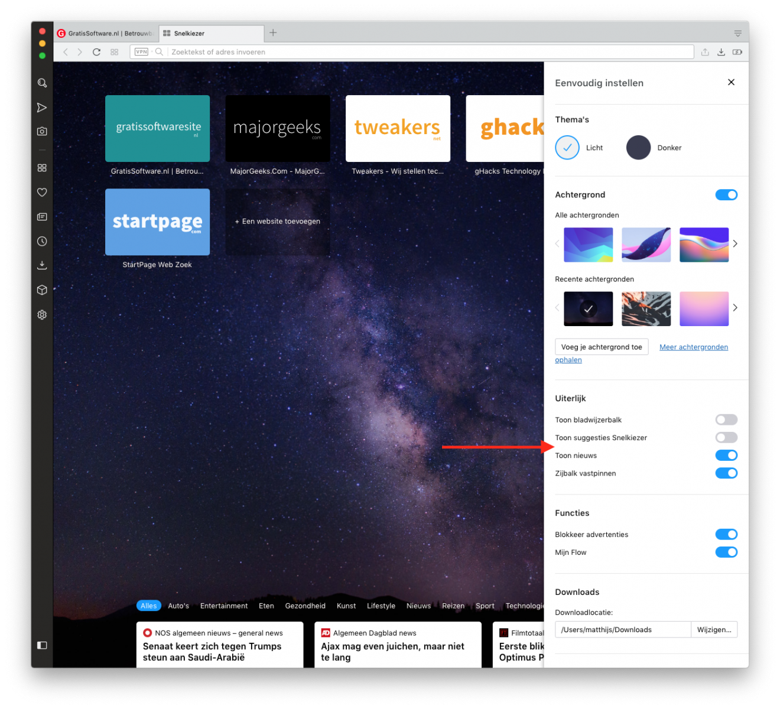Click the VPN badge in address bar

tap(141, 52)
